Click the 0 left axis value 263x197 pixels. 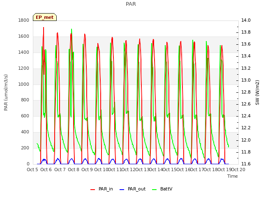(x=28, y=164)
